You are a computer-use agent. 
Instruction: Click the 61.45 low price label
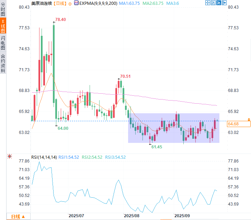[157, 147]
